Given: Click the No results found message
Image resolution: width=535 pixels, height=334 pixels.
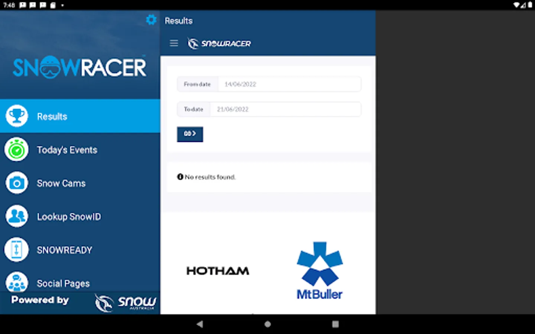Looking at the screenshot, I should (206, 177).
